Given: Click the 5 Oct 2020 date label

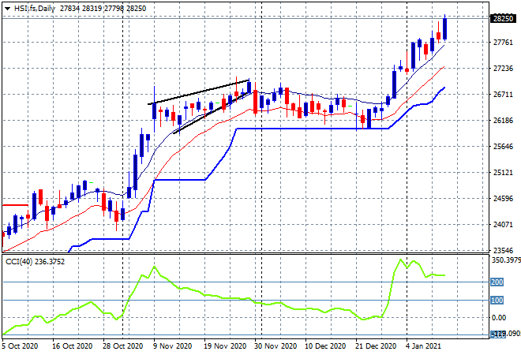Looking at the screenshot, I should tap(20, 346).
